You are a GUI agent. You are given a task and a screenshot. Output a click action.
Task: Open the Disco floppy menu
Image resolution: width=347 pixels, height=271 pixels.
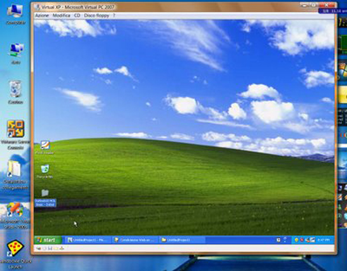(97, 16)
